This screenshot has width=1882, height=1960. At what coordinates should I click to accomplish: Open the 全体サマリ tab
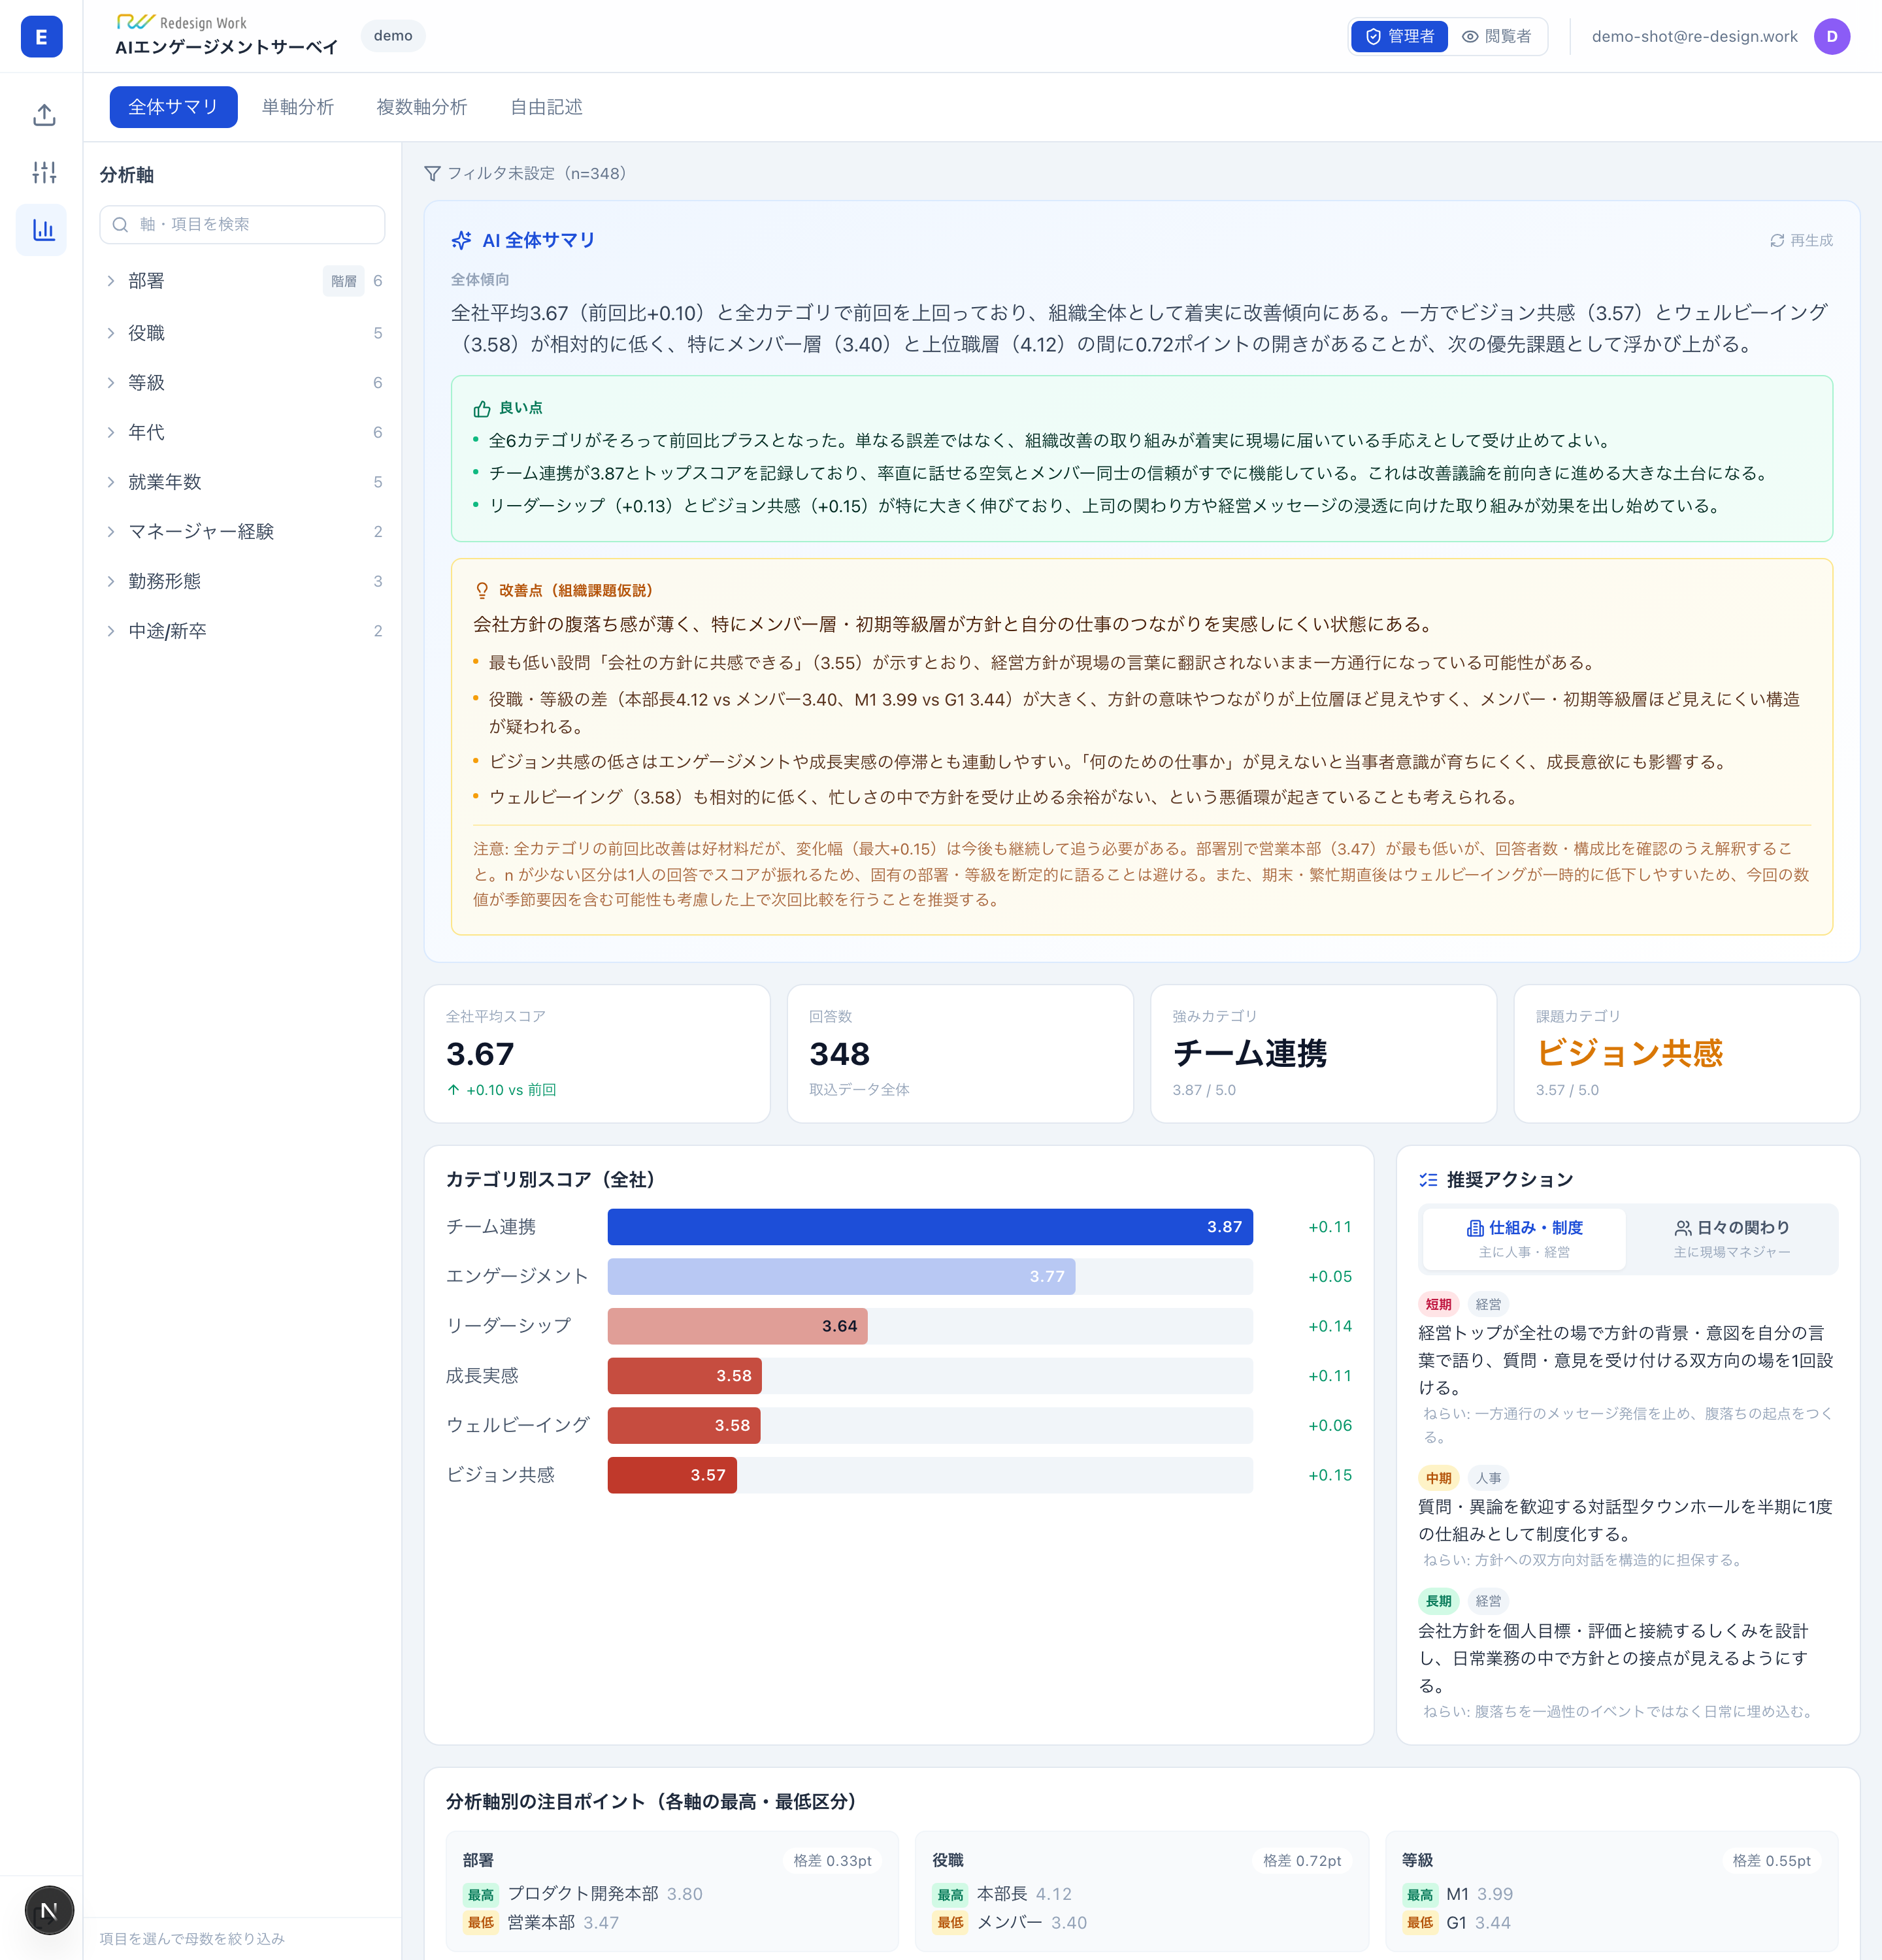coord(173,107)
